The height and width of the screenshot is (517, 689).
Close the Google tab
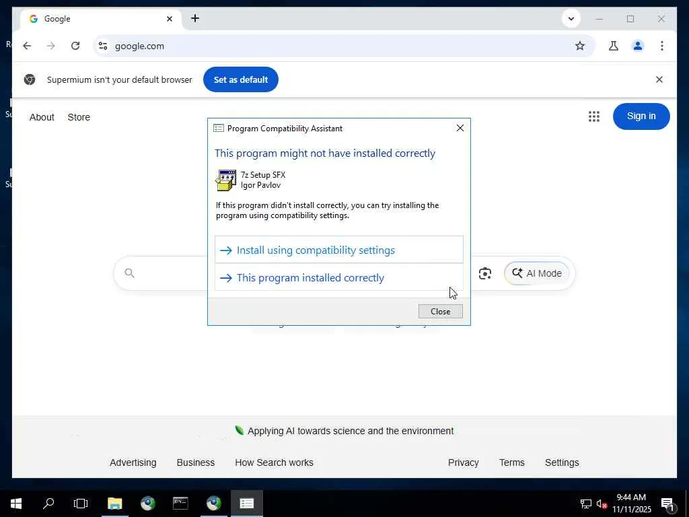[x=170, y=19]
